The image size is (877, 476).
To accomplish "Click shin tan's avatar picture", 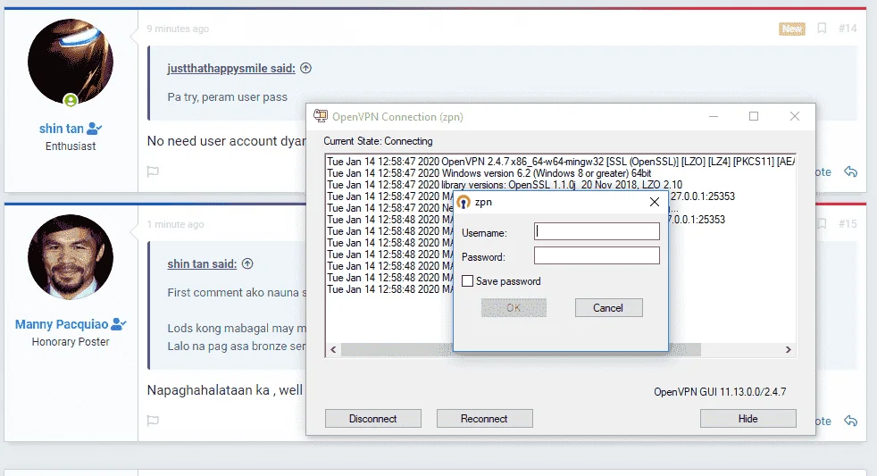I will (x=71, y=62).
